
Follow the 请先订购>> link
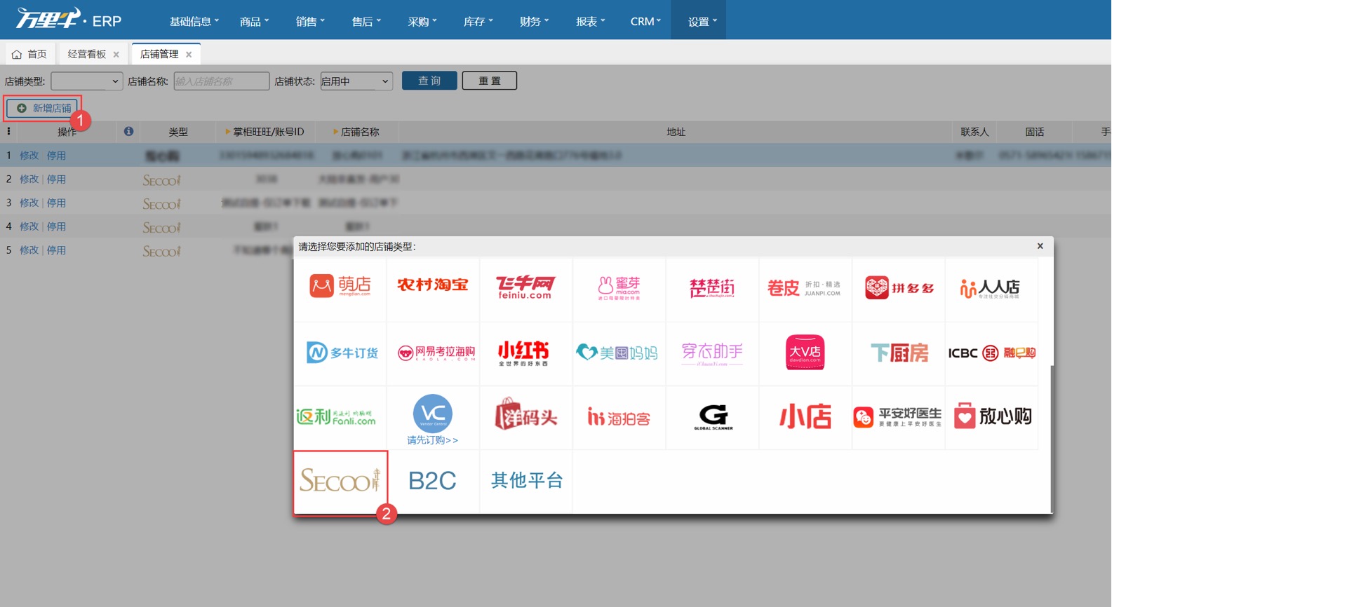[432, 440]
